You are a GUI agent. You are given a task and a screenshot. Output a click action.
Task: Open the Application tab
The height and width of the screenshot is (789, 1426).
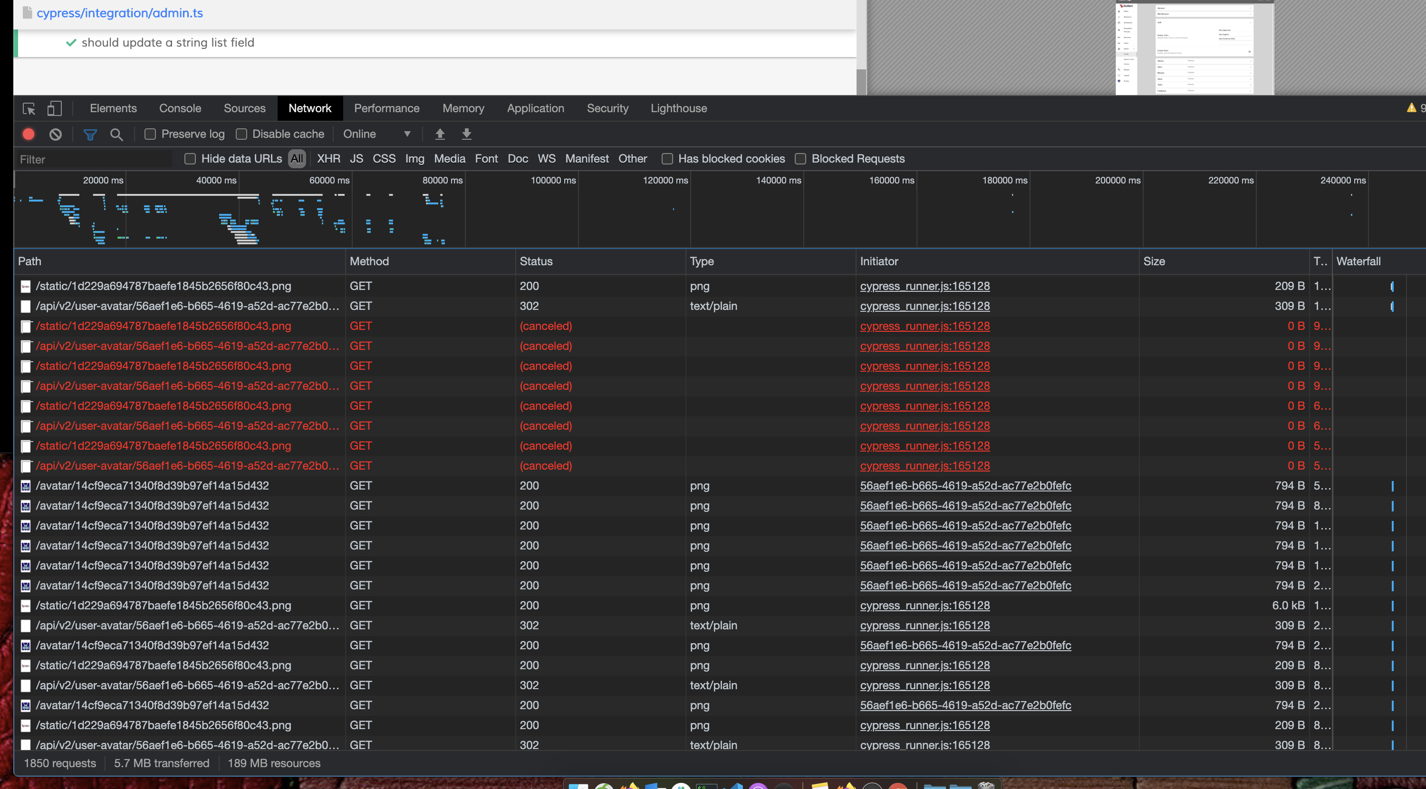coord(535,108)
